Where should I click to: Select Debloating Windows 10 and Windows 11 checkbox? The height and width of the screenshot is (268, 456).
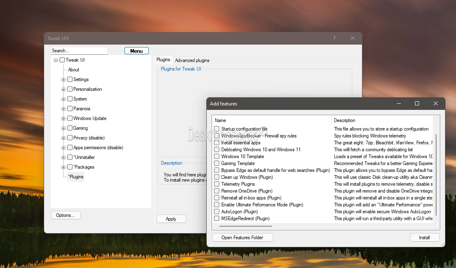(x=217, y=150)
